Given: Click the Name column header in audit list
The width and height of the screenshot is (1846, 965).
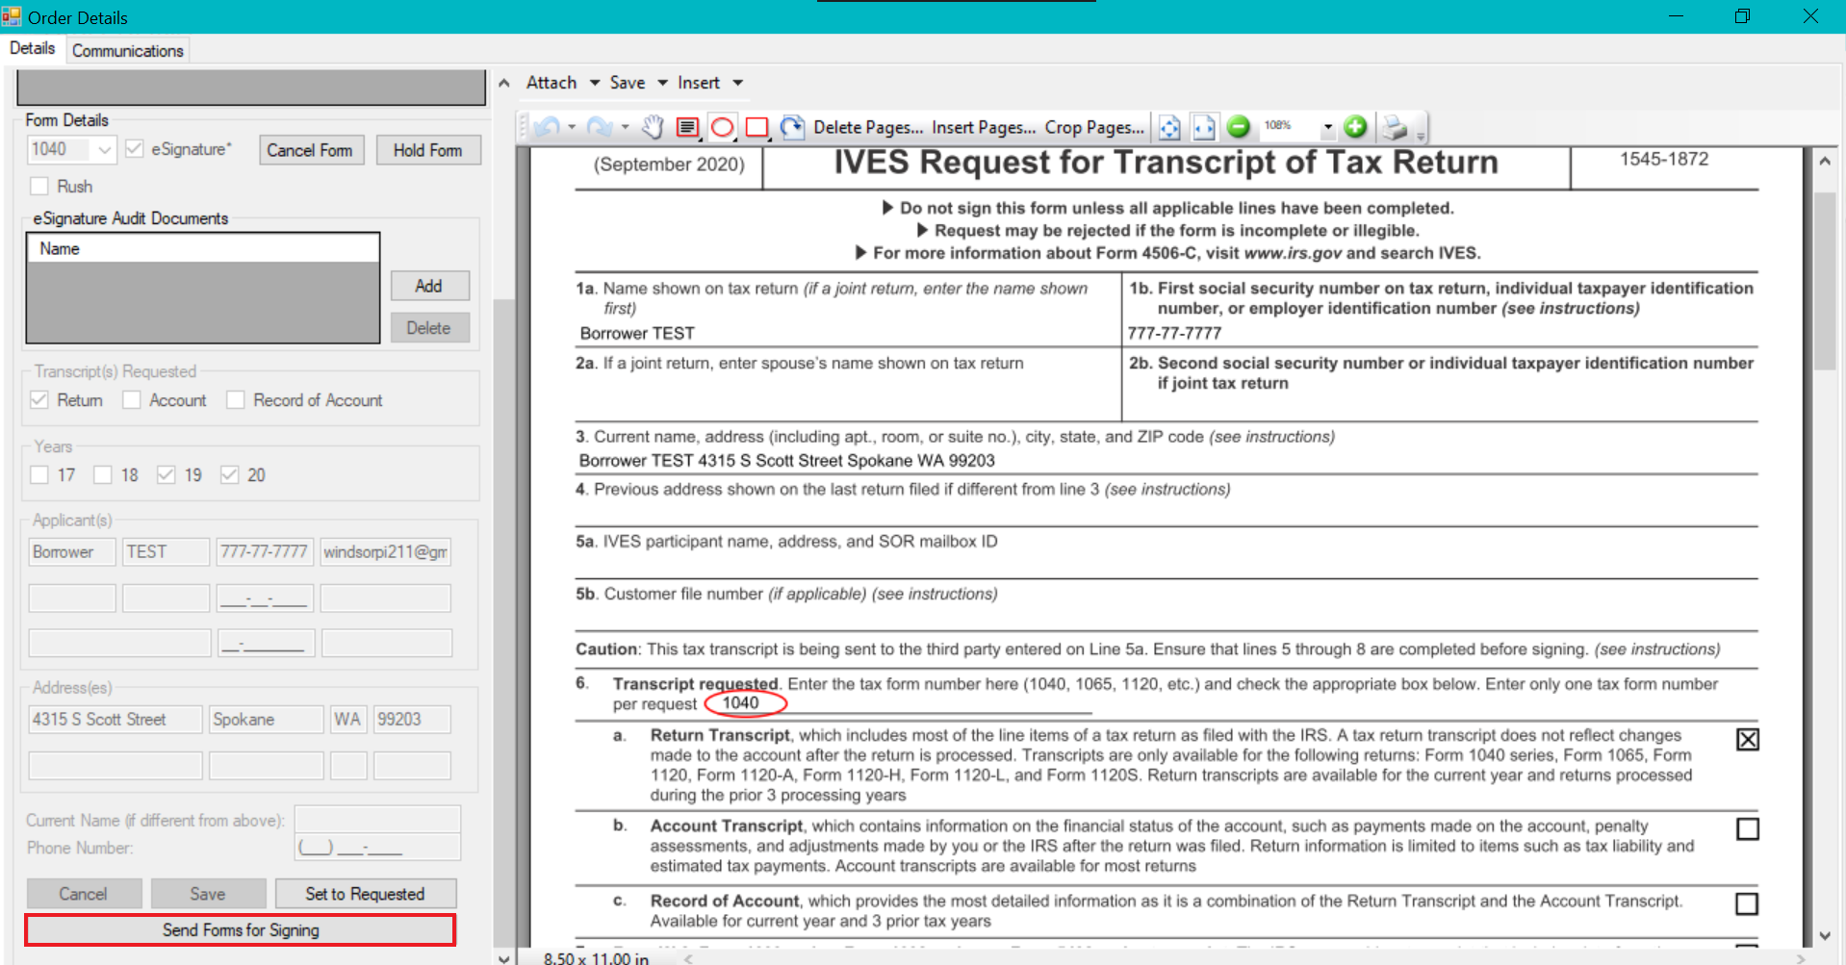Looking at the screenshot, I should [203, 248].
